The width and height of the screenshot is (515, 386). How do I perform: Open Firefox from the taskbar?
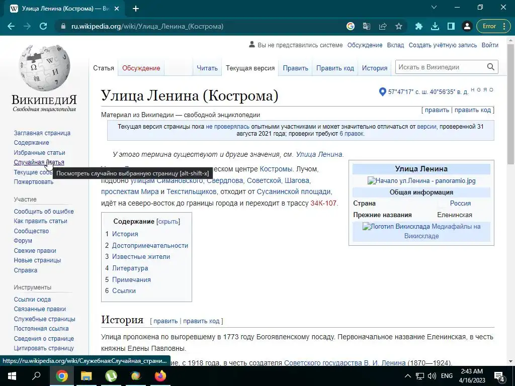tap(160, 376)
